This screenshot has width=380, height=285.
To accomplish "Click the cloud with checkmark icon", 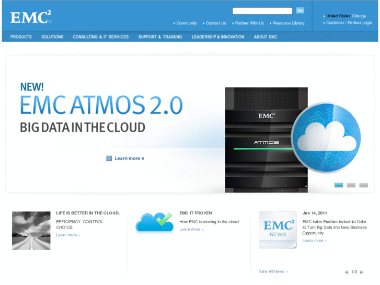I will (x=154, y=222).
